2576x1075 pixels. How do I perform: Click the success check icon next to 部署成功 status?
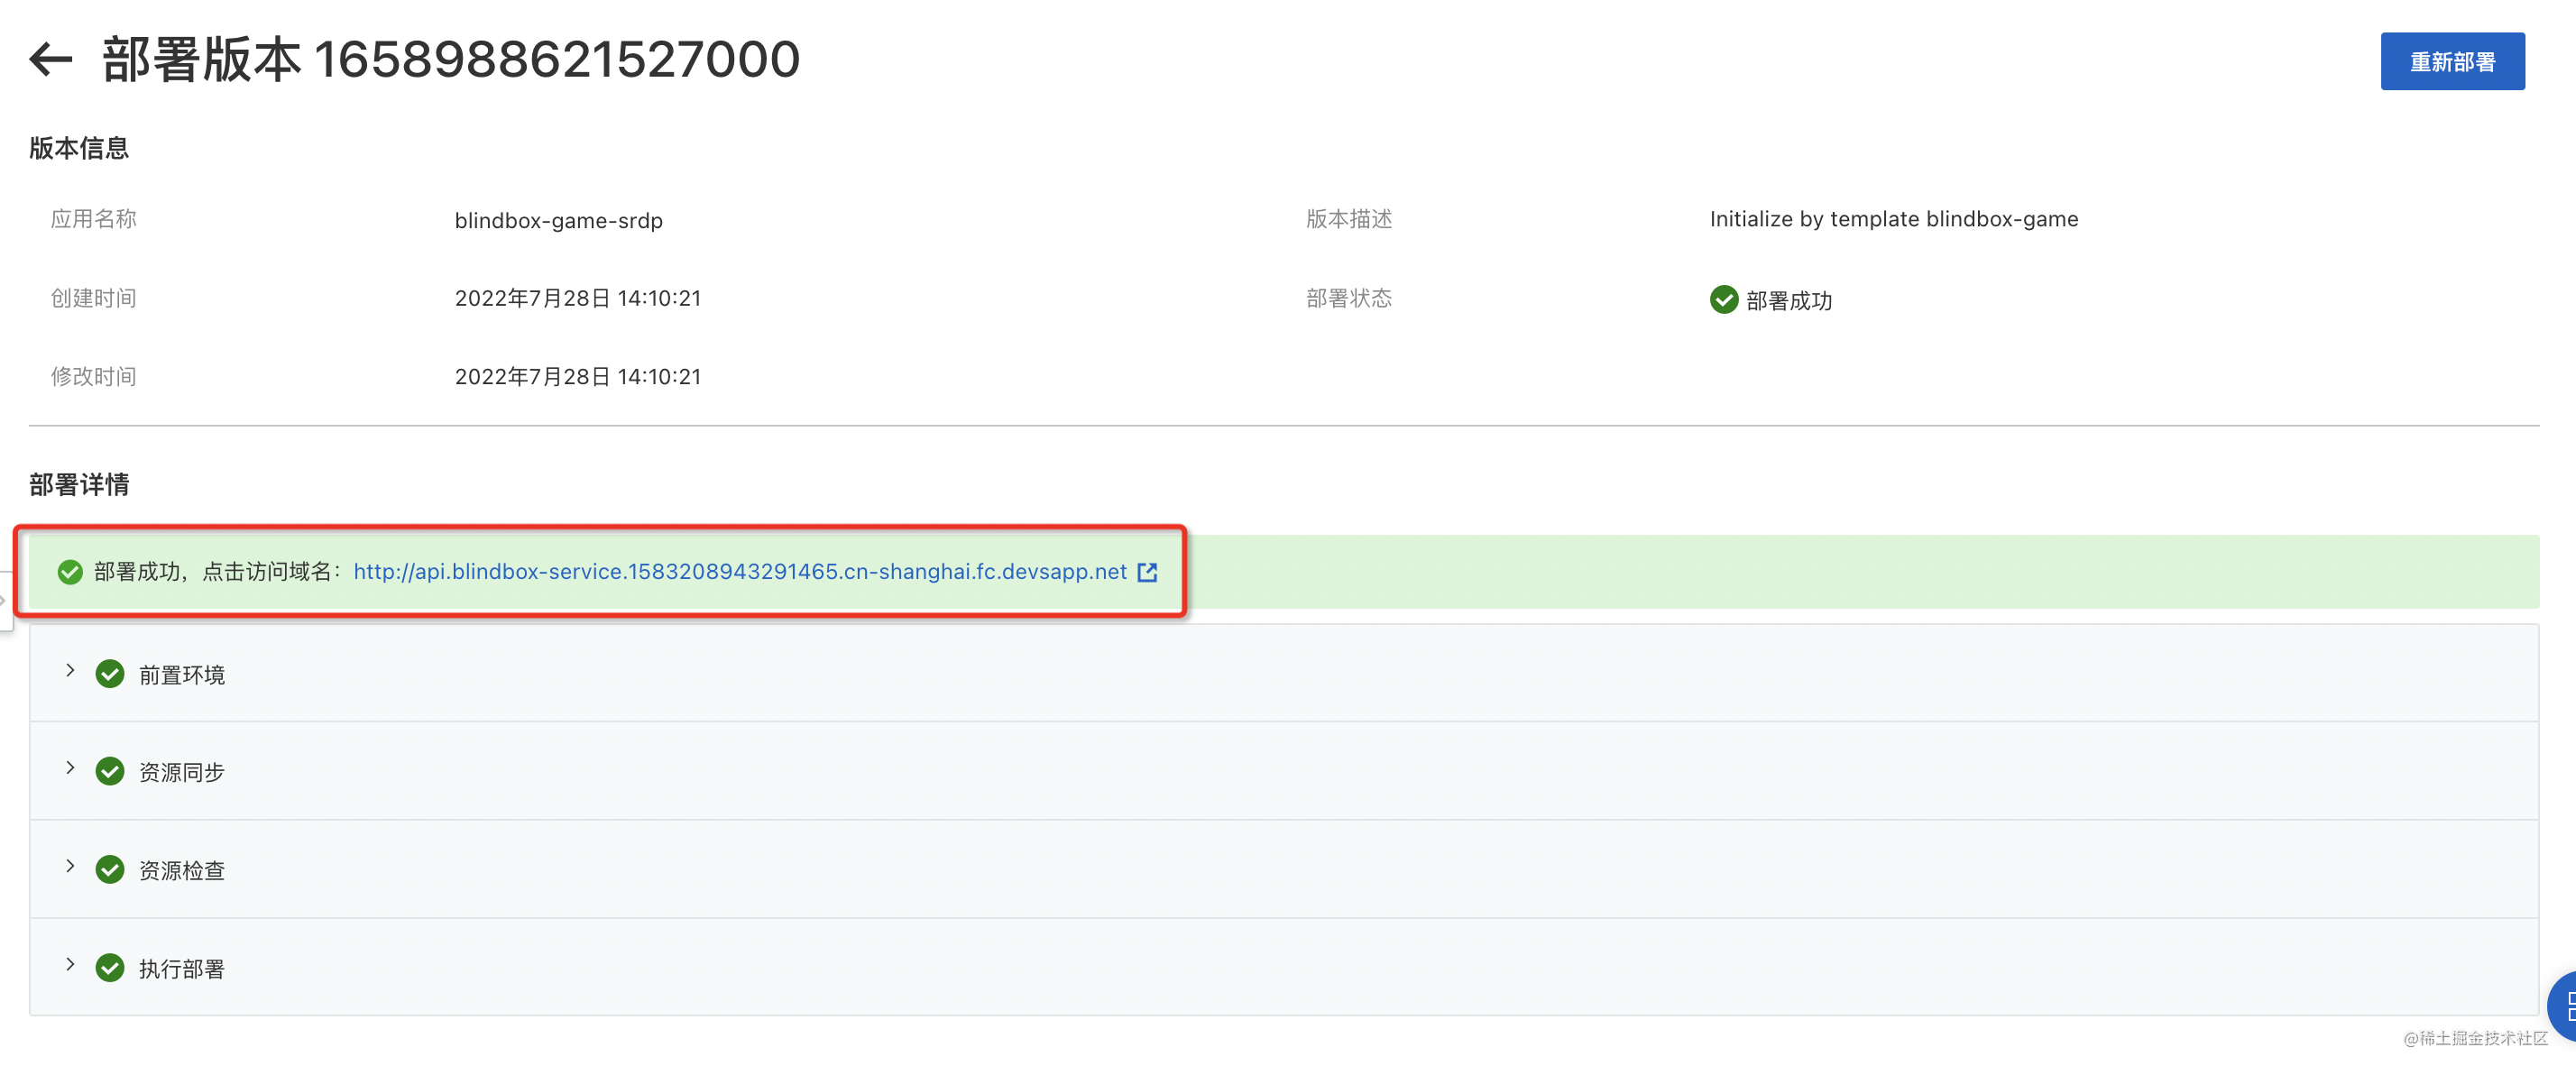click(x=1724, y=299)
